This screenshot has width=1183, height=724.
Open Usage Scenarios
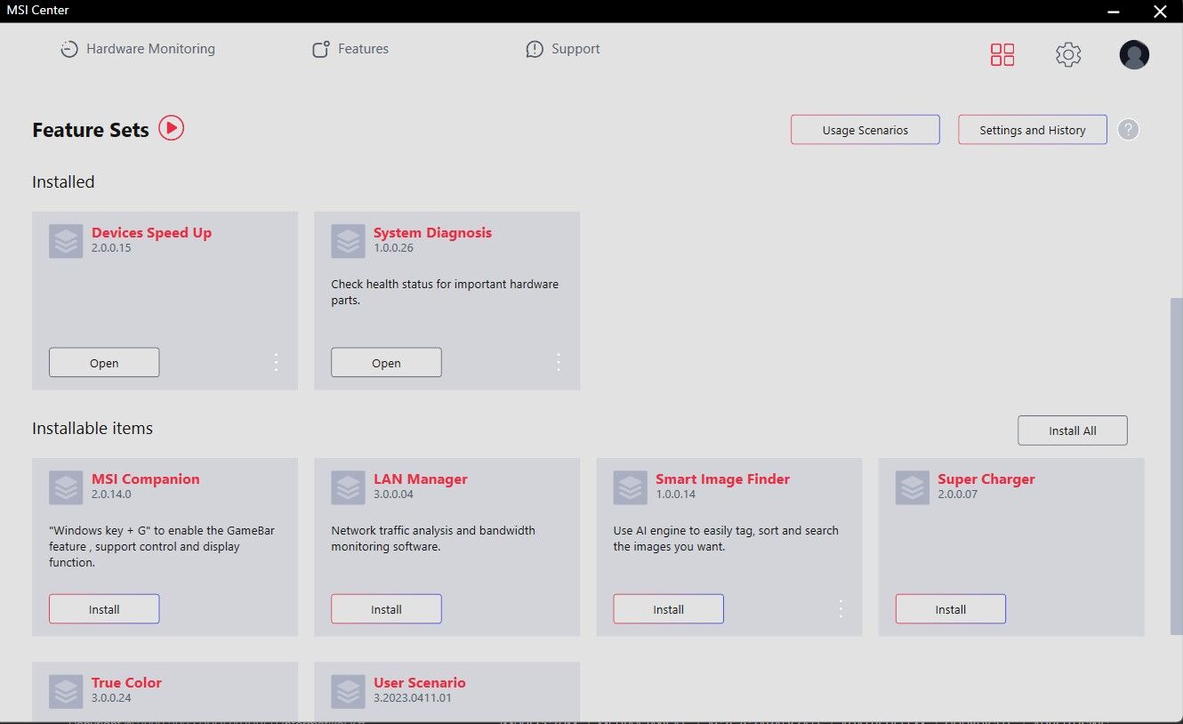[x=865, y=130]
